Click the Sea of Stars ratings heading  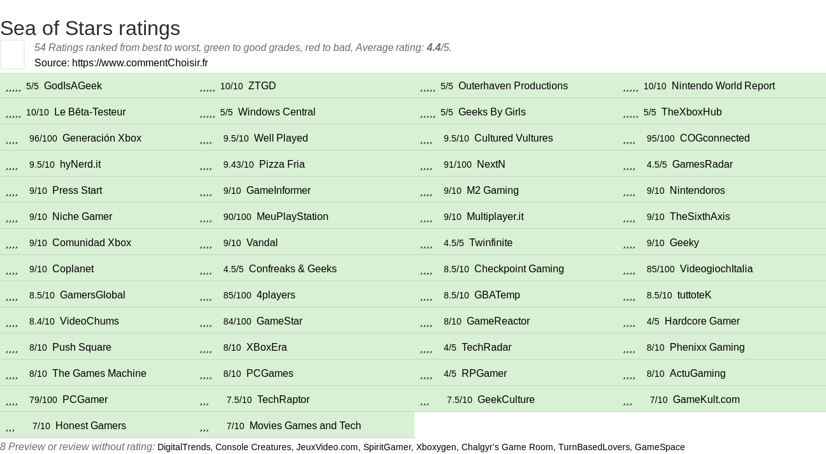(x=91, y=28)
